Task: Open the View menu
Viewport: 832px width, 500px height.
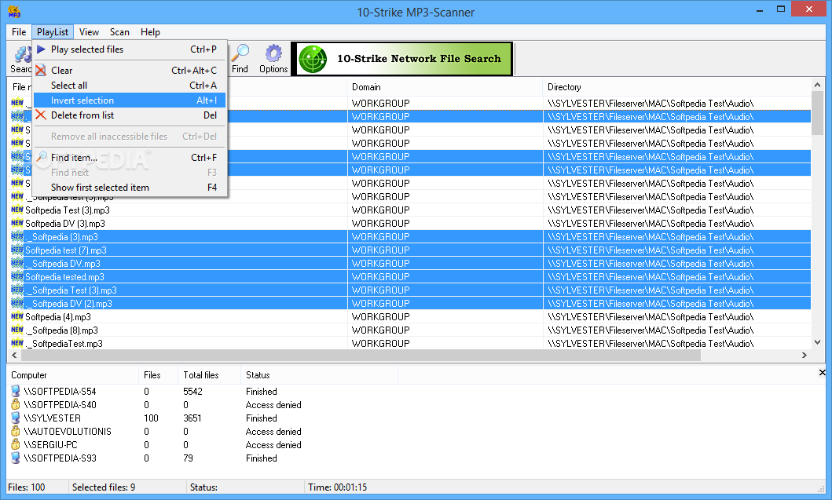Action: click(x=89, y=32)
